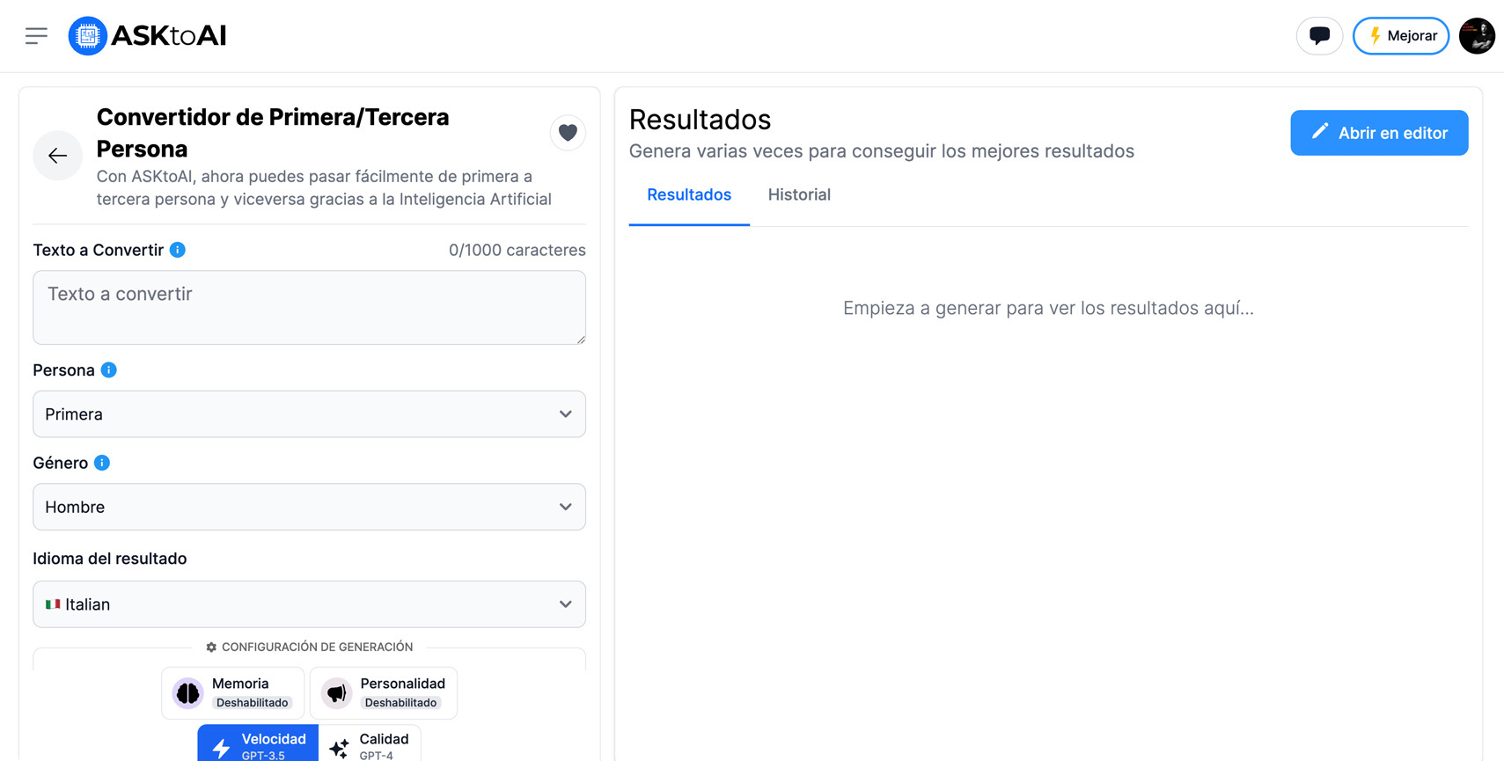Image resolution: width=1504 pixels, height=761 pixels.
Task: Click the ASKtoAI logo
Action: click(x=148, y=36)
